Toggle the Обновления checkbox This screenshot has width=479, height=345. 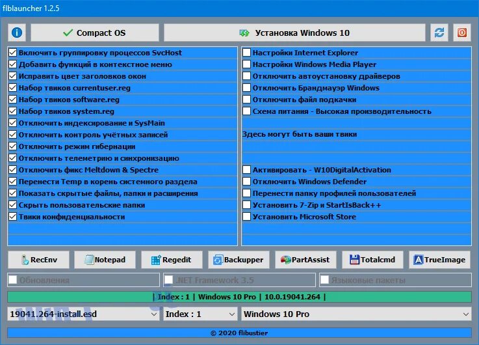[13, 279]
